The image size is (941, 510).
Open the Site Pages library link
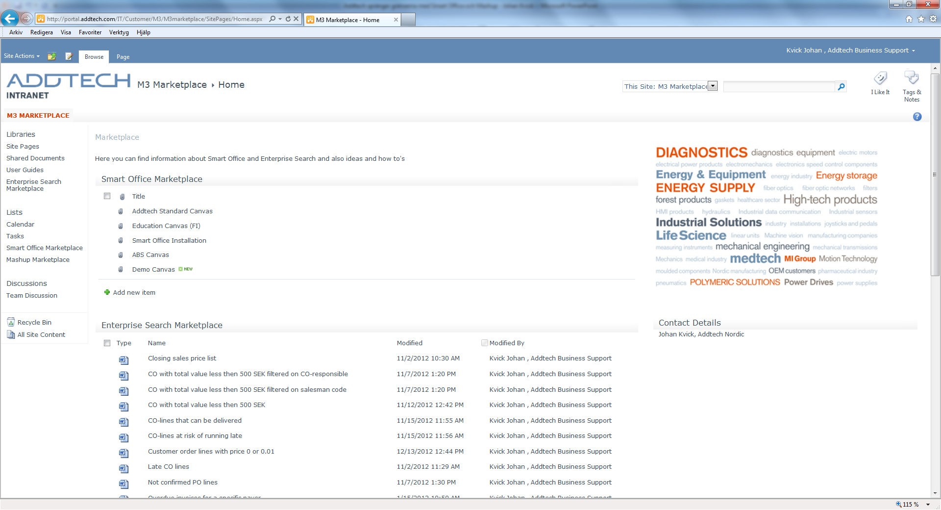tap(23, 146)
